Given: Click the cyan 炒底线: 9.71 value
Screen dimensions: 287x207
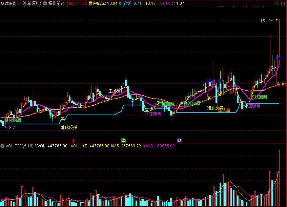Looking at the screenshot, I should click(x=130, y=3).
